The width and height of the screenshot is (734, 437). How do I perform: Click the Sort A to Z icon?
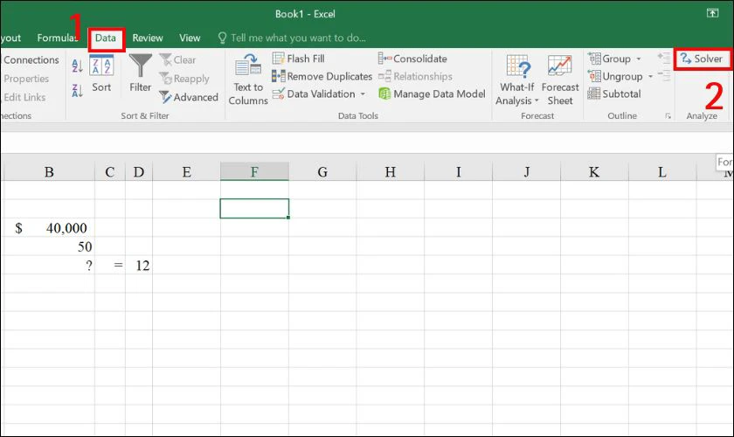click(x=77, y=66)
